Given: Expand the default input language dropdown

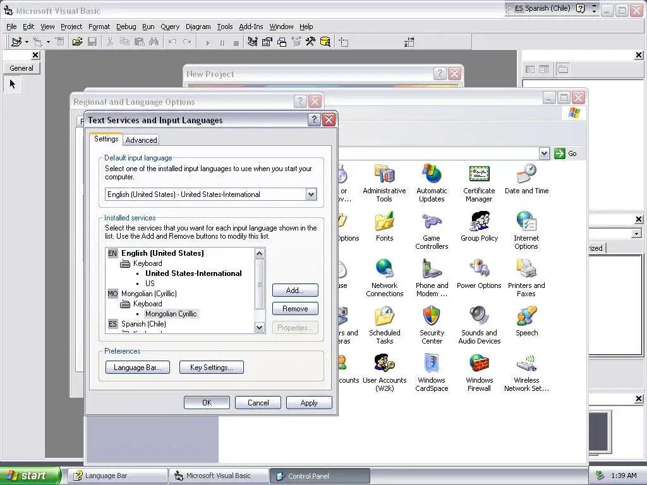Looking at the screenshot, I should (311, 195).
